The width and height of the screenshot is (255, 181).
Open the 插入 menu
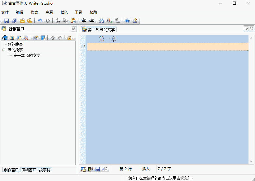tap(64, 12)
